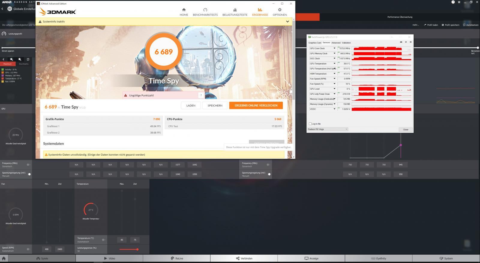This screenshot has width=480, height=263.
Task: Enable Log to file in GPU-Z
Action: pos(310,124)
